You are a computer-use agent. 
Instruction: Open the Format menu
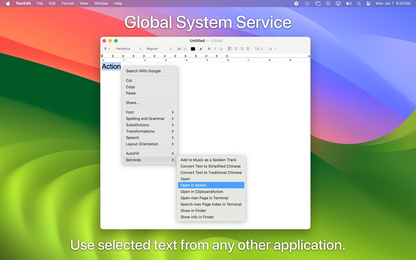point(67,4)
